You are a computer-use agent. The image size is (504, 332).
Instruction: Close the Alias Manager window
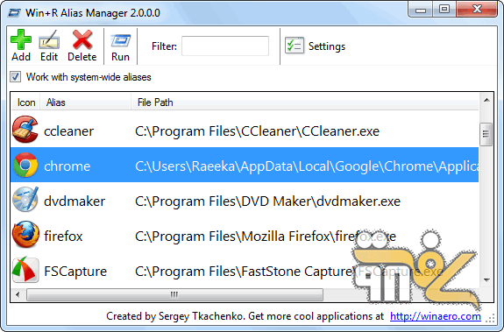tap(477, 10)
